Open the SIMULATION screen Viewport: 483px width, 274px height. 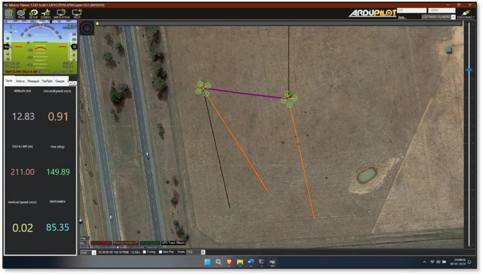(61, 14)
